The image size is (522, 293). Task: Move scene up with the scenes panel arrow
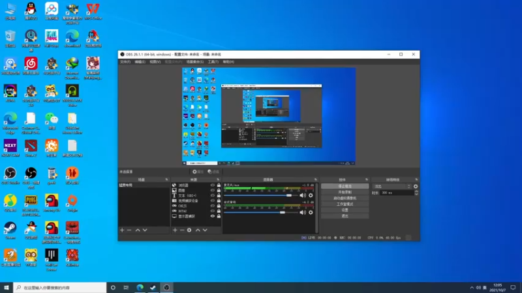[x=138, y=230]
